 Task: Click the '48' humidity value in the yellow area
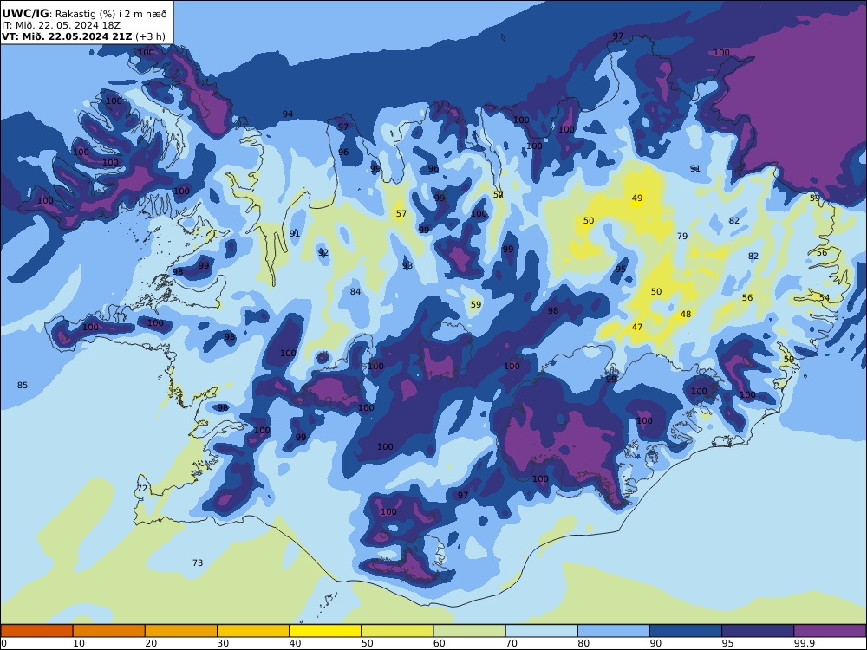pos(686,315)
